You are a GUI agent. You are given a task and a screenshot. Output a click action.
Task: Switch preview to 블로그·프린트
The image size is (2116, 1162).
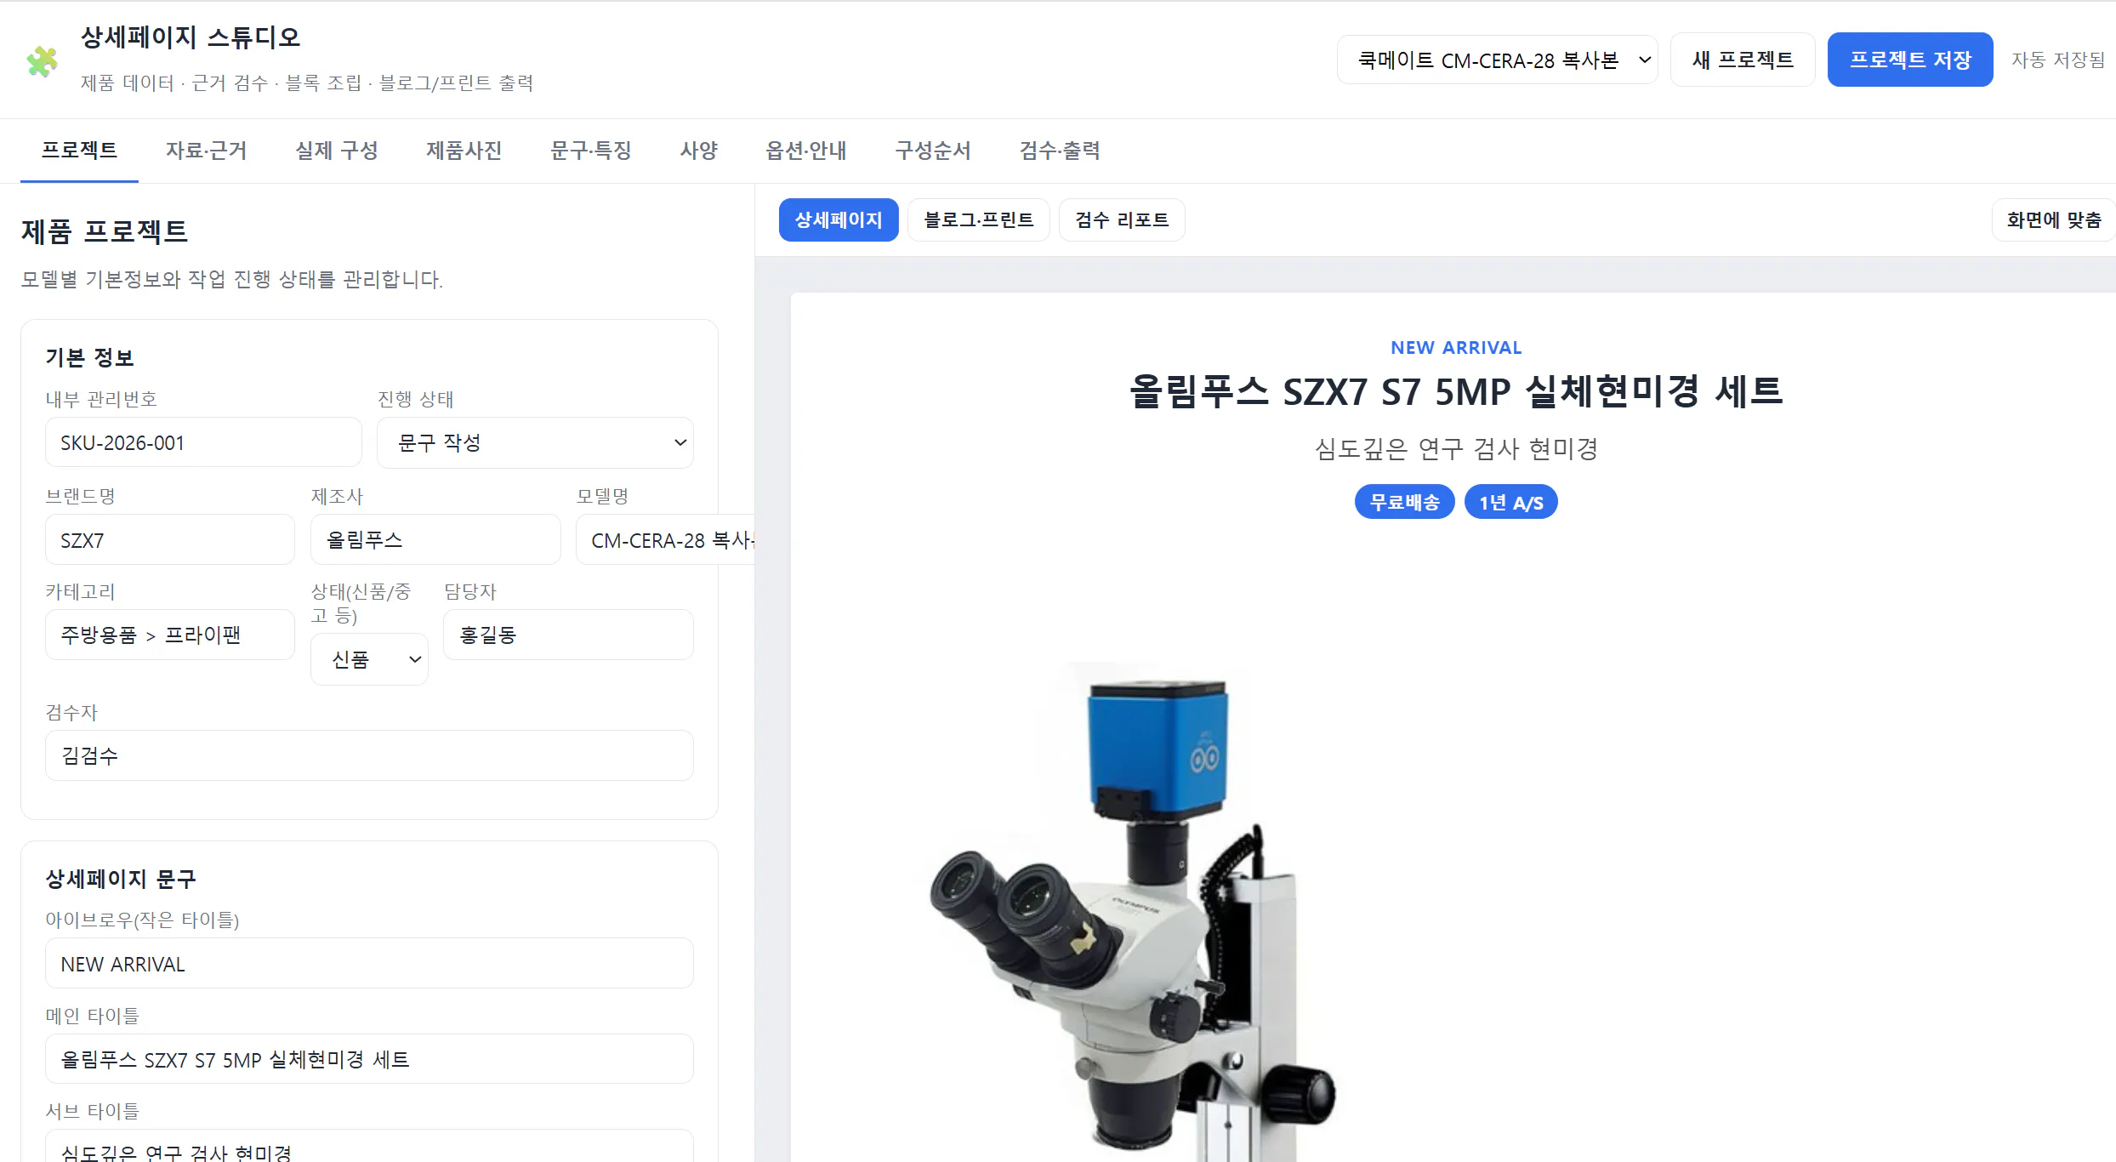pos(979,220)
